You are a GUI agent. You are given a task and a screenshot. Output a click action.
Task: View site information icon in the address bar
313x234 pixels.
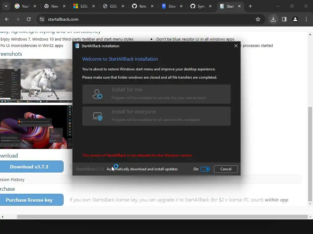coord(42,19)
